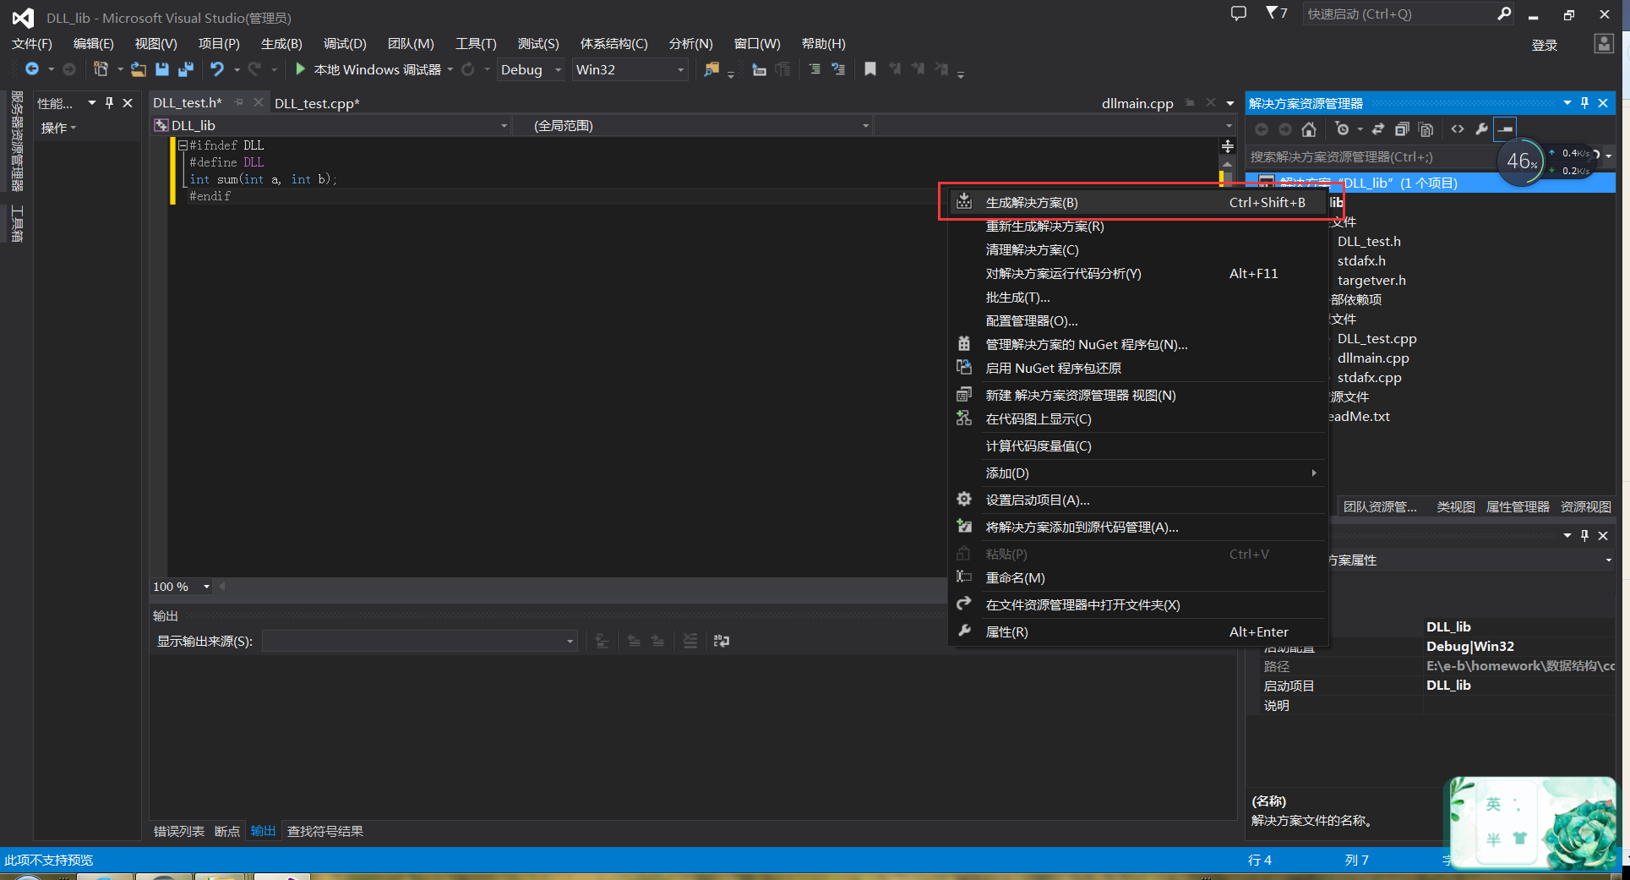This screenshot has height=880, width=1630.
Task: Choose 属性(R) in context menu
Action: click(1137, 632)
